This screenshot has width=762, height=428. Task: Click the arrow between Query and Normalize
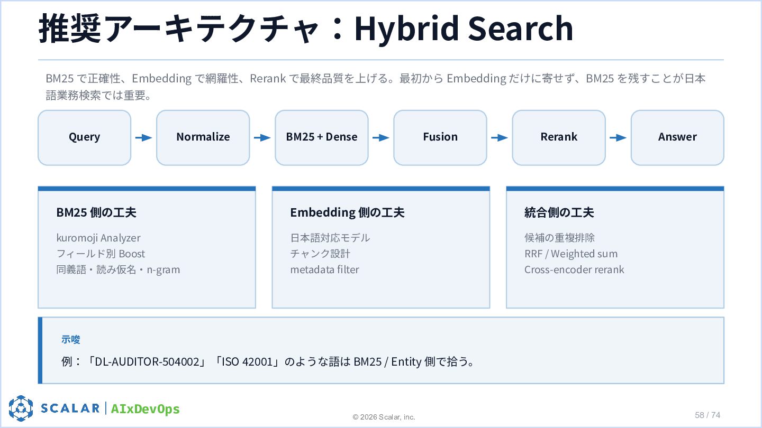tap(143, 138)
